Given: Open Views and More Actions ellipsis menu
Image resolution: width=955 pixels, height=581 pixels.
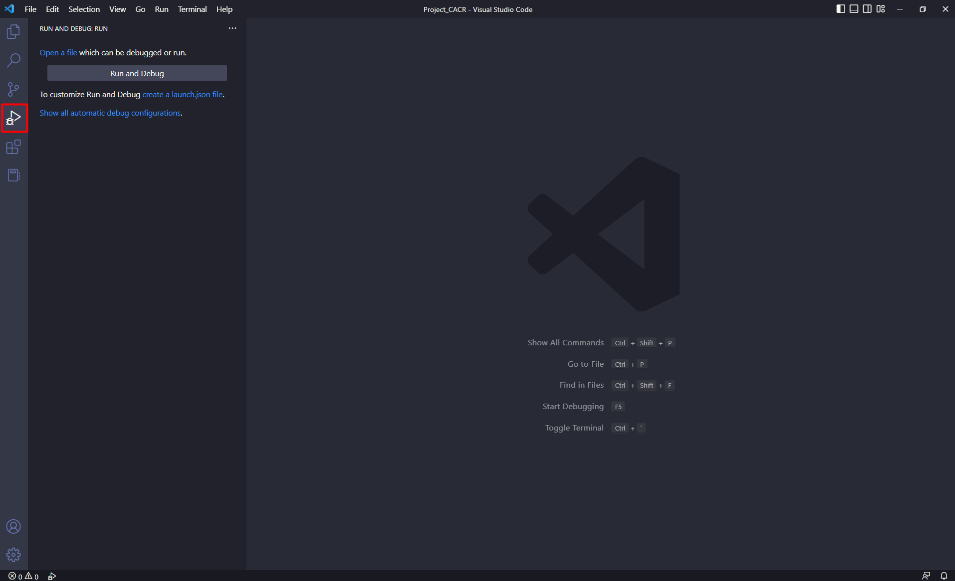Looking at the screenshot, I should click(233, 28).
